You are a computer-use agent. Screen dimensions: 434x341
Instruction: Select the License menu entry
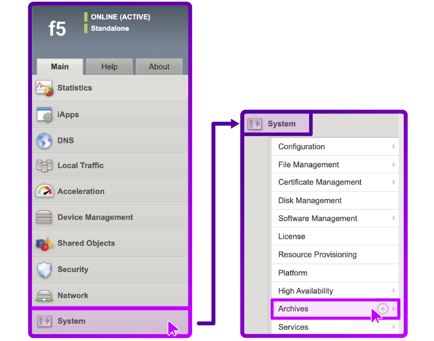tap(292, 236)
